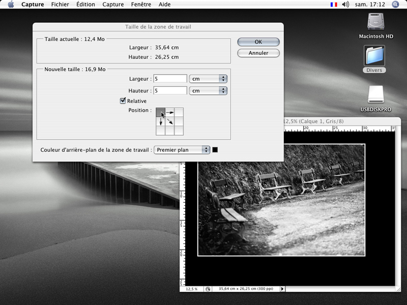Open the Fichier menu
The height and width of the screenshot is (305, 407).
(x=60, y=5)
